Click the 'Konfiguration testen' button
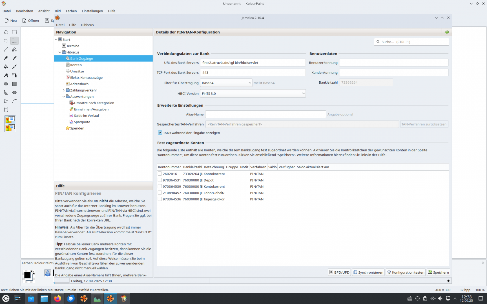The width and height of the screenshot is (487, 304). [405, 272]
